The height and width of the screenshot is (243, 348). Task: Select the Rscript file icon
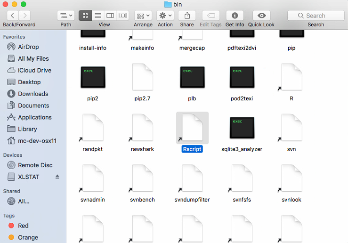coord(192,128)
